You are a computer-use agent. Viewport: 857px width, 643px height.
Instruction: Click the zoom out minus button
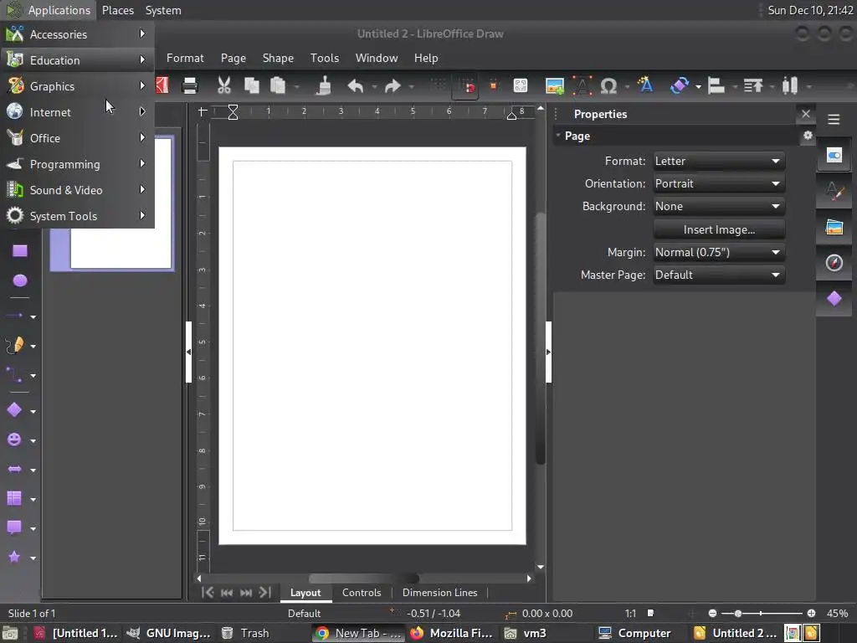(712, 614)
